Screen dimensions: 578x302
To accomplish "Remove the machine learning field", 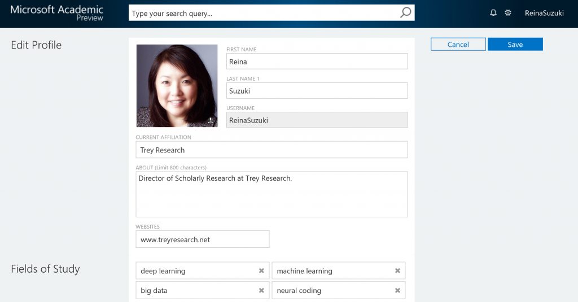I will (397, 271).
